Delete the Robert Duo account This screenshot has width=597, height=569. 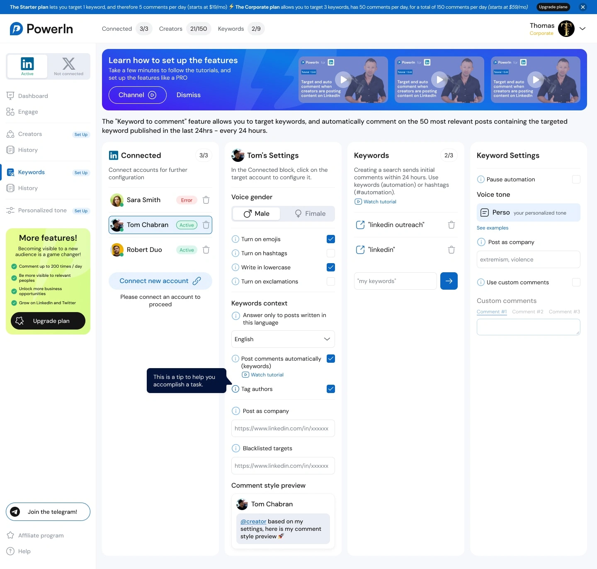click(206, 250)
